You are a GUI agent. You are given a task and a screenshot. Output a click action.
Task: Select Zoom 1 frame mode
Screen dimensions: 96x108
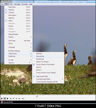click(x=48, y=67)
